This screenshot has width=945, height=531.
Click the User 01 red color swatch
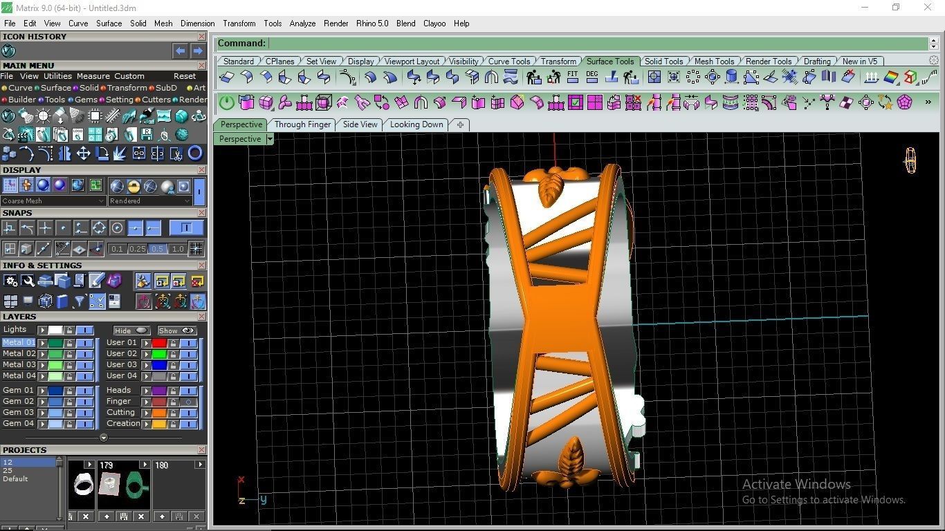click(x=159, y=343)
